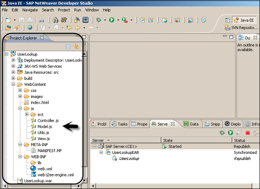Screen dimensions: 260x189
Task: Click Collapse All in Project Explorer
Action: tap(68, 46)
